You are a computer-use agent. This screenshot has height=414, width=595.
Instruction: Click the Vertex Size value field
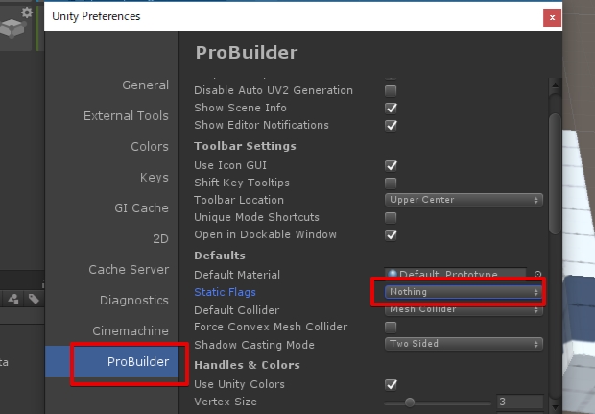pyautogui.click(x=520, y=402)
